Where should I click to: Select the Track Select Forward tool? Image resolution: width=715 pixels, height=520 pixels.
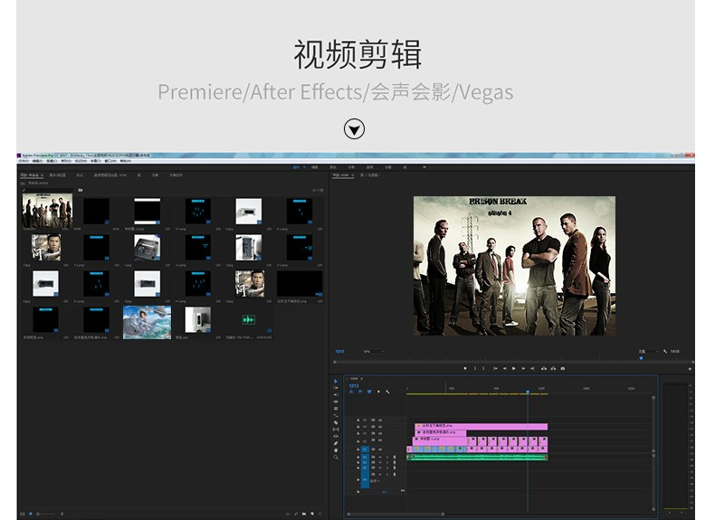coord(336,388)
